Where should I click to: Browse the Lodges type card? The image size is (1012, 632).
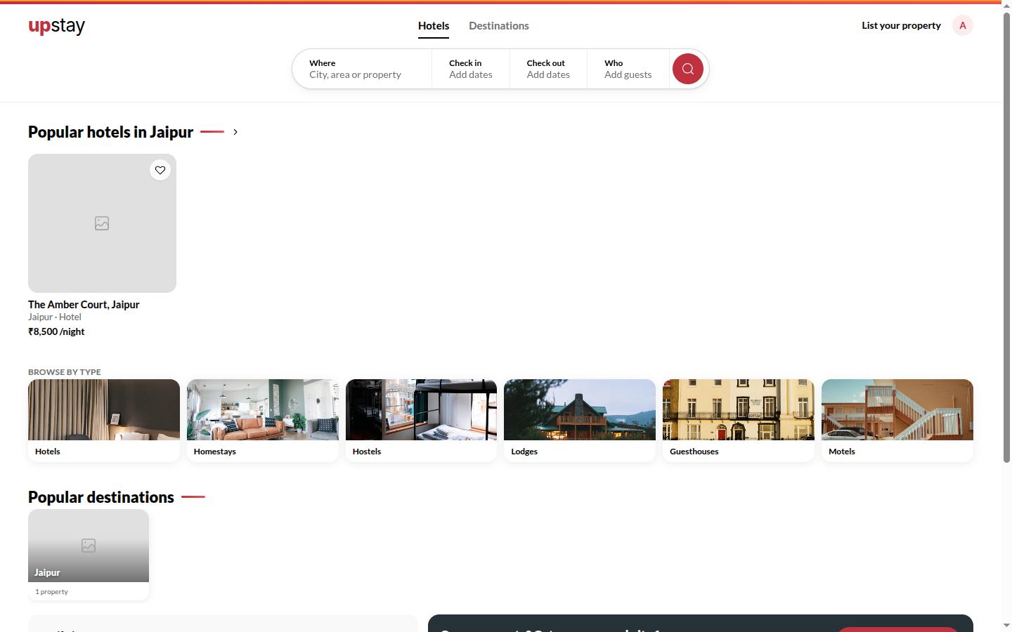(580, 421)
